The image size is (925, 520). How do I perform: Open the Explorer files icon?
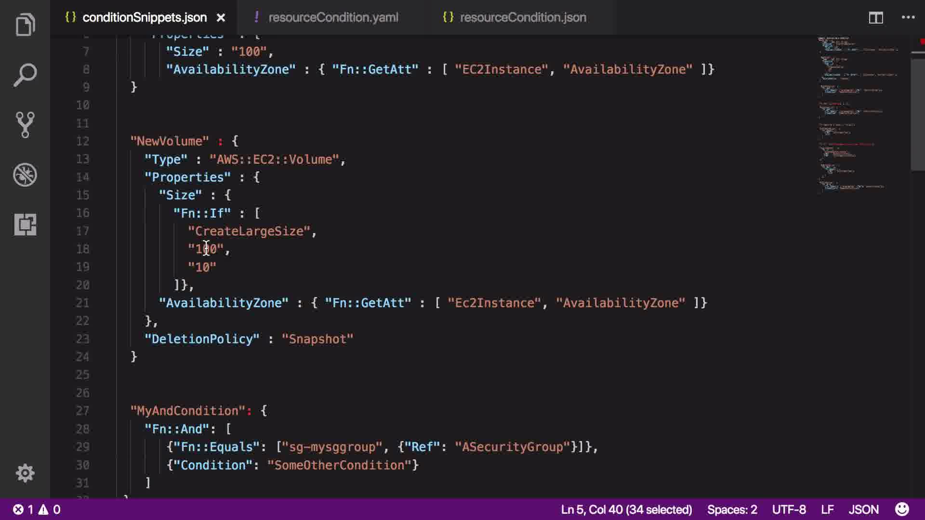tap(25, 25)
